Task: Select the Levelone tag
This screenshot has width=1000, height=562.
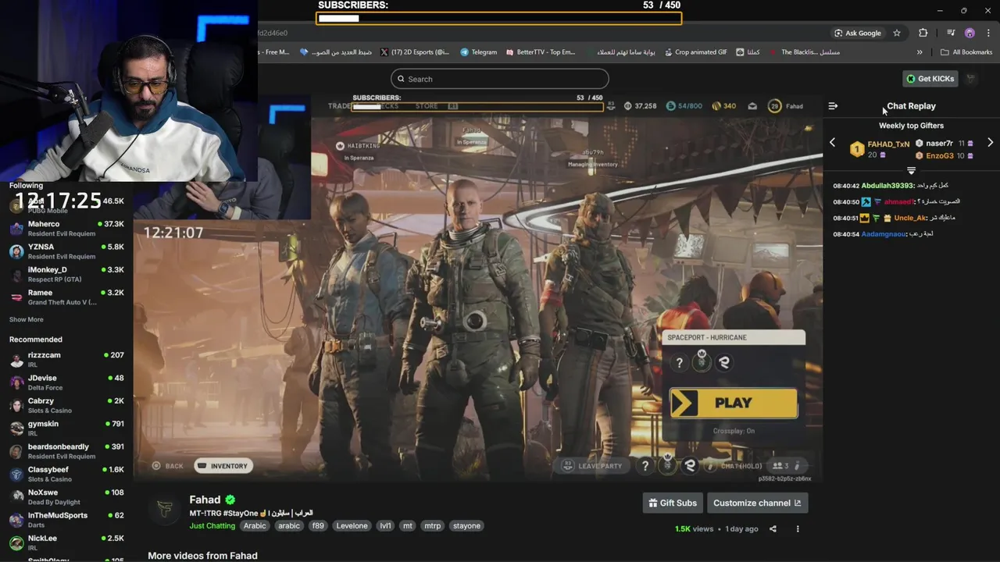Action: tap(352, 526)
